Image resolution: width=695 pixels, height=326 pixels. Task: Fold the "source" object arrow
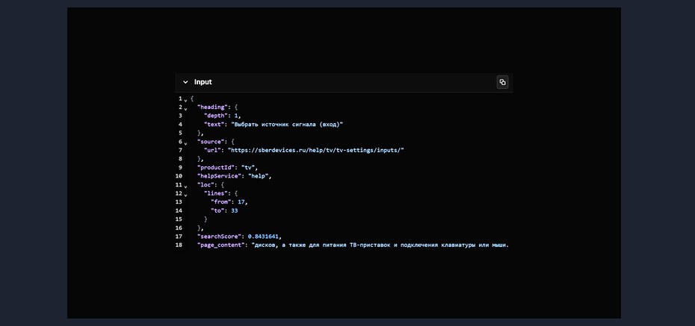point(186,144)
